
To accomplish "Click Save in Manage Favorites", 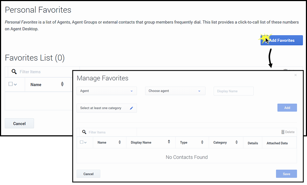I will point(286,174).
